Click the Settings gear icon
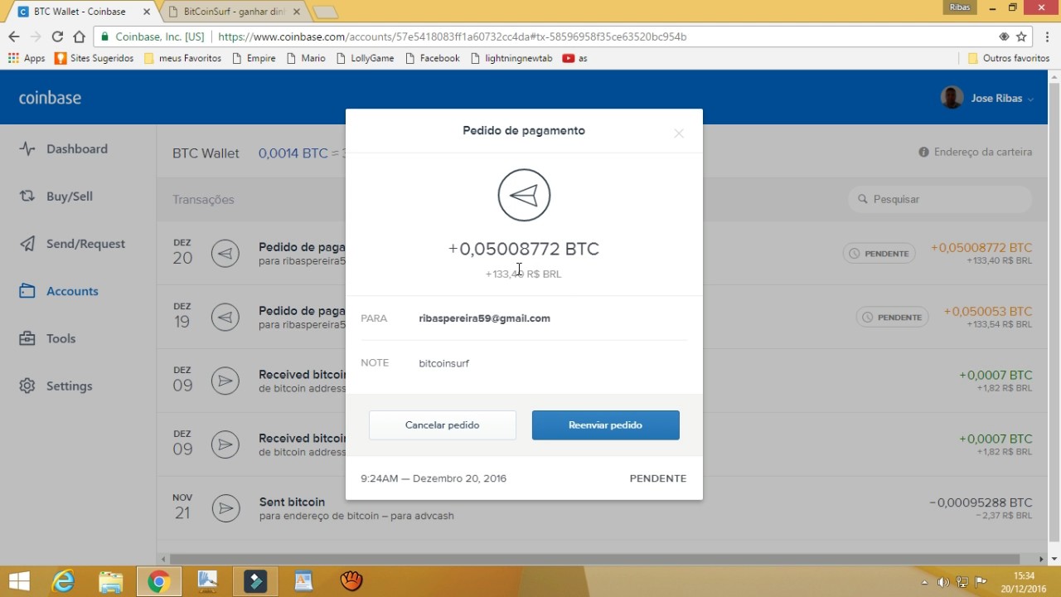 27,386
